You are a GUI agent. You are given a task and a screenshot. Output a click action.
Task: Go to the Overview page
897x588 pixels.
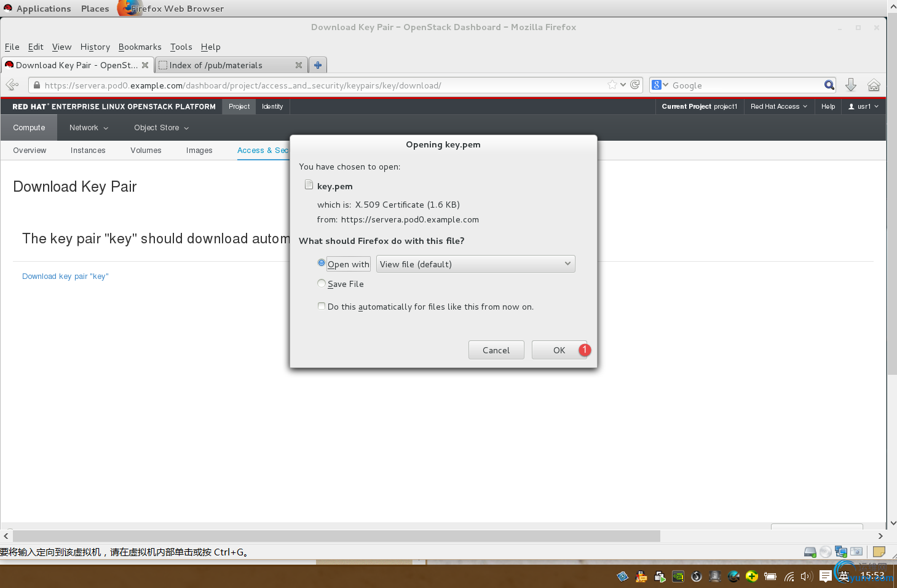tap(30, 151)
